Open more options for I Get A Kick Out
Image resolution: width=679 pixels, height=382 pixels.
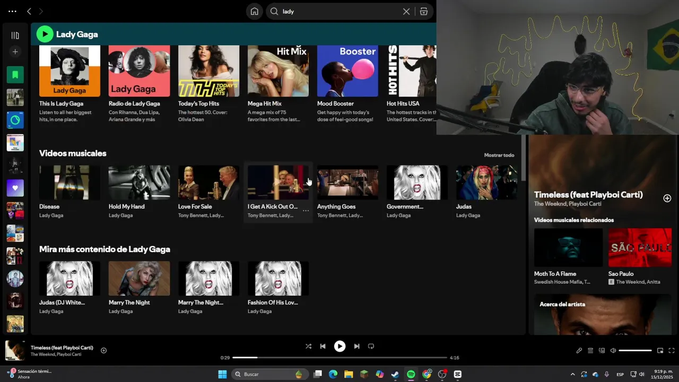[306, 211]
